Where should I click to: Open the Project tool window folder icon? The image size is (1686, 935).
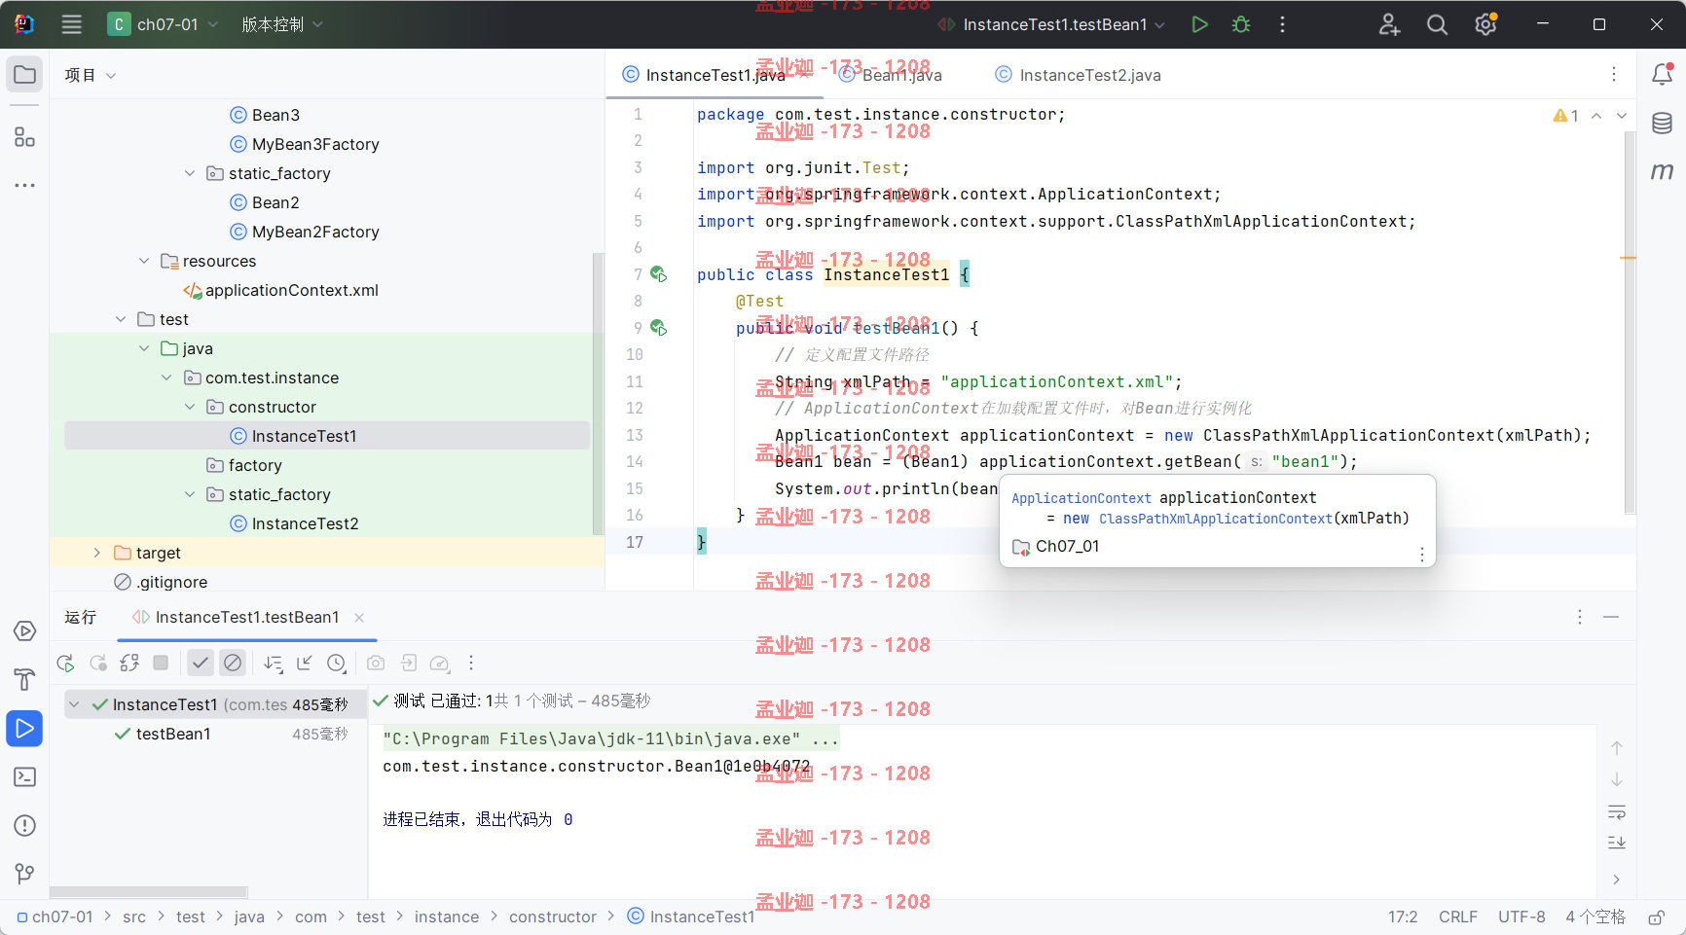(x=24, y=75)
